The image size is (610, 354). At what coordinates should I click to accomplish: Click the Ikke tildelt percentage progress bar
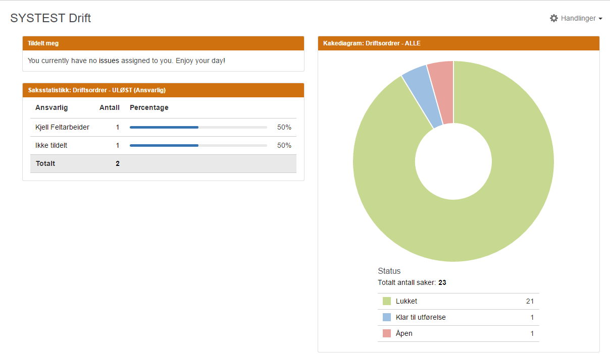tap(198, 145)
